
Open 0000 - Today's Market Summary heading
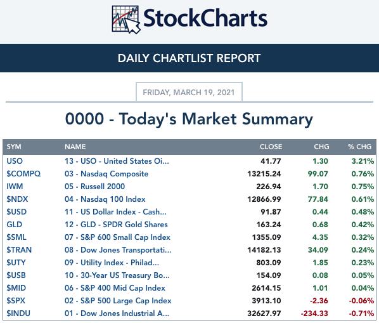[189, 119]
